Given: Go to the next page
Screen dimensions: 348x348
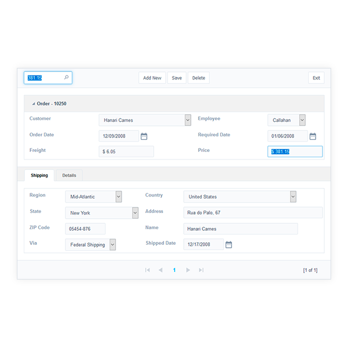Looking at the screenshot, I should (x=188, y=270).
